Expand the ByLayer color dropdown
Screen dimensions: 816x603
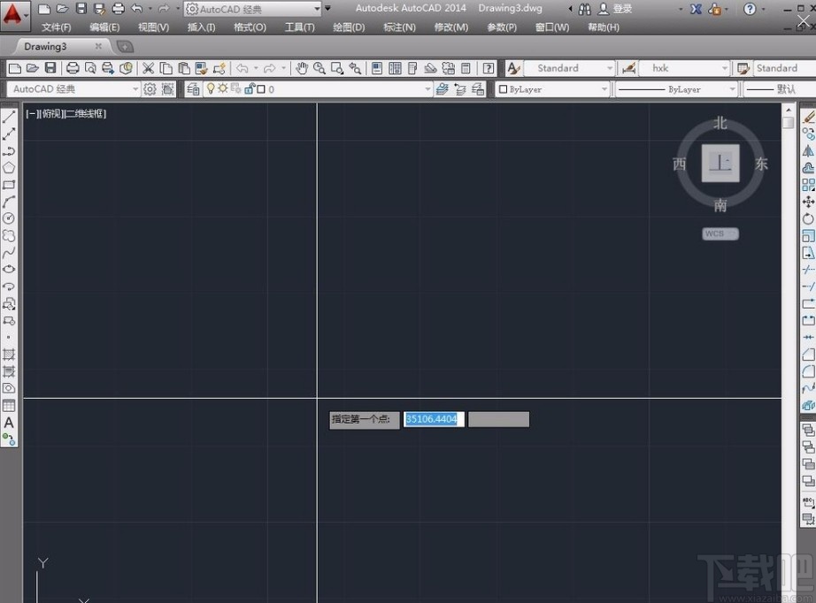[x=604, y=89]
